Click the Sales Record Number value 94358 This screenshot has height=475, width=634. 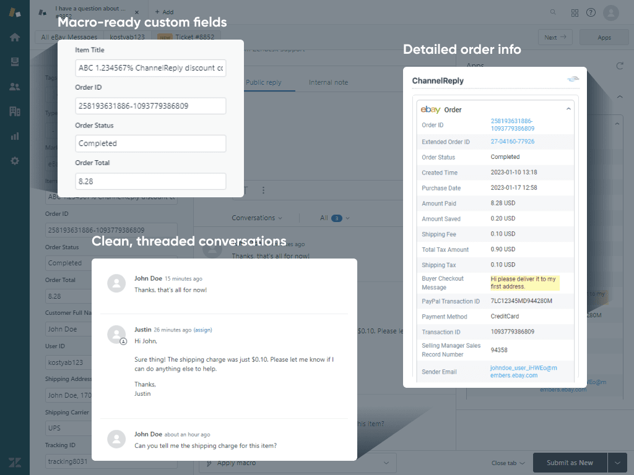tap(499, 350)
